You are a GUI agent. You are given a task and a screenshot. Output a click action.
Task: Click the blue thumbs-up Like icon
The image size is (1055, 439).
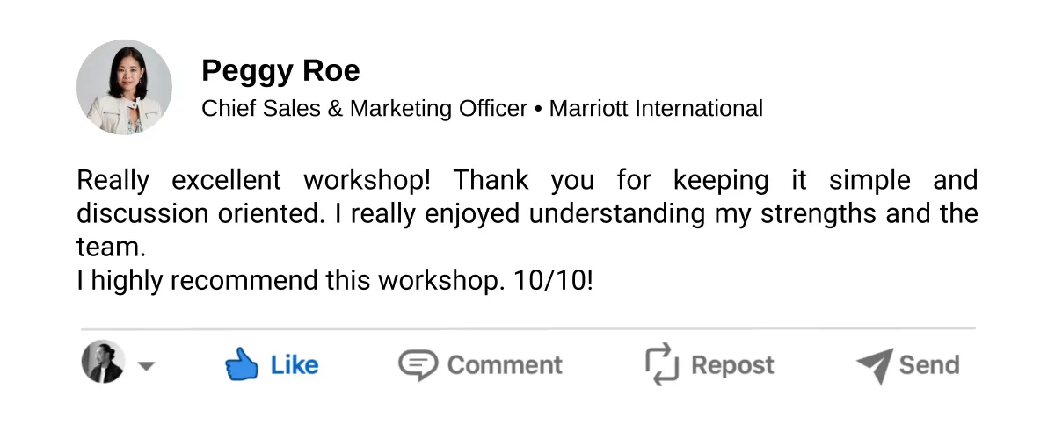242,364
